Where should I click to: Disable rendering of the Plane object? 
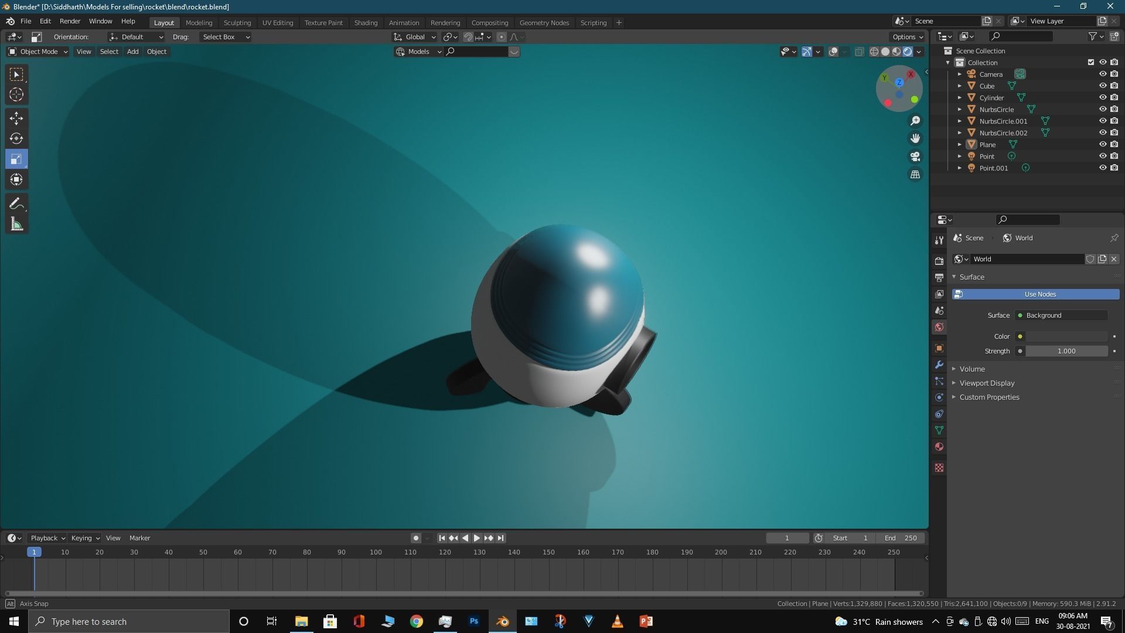pyautogui.click(x=1114, y=145)
